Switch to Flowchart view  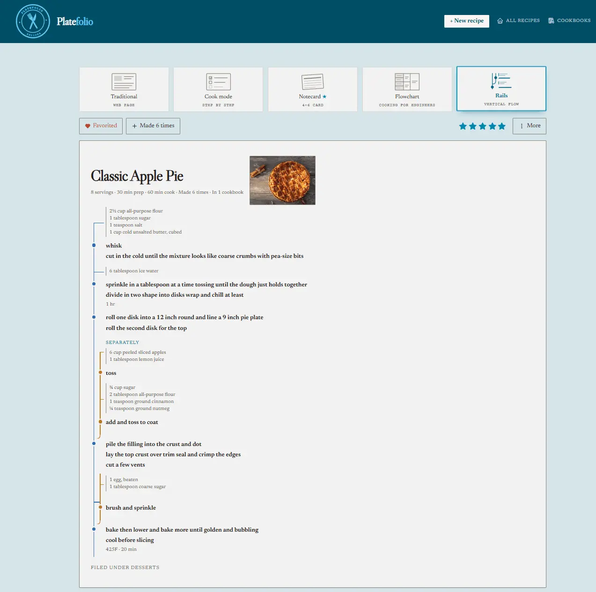(x=407, y=89)
